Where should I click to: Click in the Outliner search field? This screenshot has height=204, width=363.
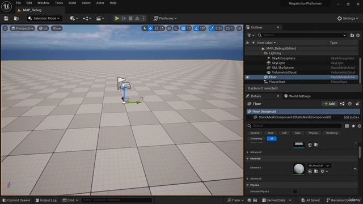click(x=302, y=35)
